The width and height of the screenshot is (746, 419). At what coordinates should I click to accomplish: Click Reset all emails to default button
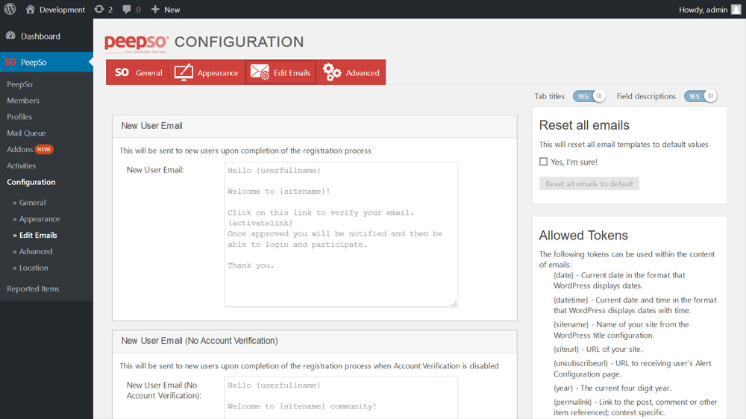589,183
